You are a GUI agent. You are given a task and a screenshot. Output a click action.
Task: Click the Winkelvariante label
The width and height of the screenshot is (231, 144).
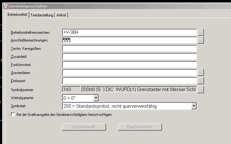coord(22,98)
